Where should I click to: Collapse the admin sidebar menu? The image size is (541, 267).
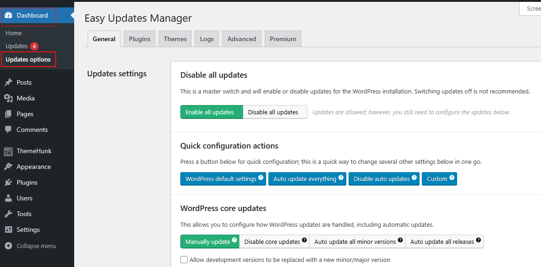coord(31,246)
